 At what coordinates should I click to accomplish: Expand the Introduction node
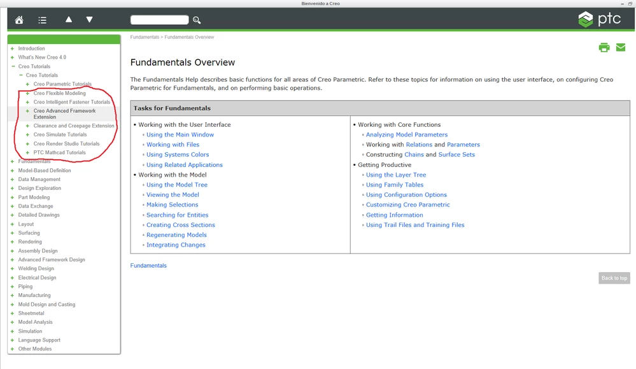click(x=12, y=48)
